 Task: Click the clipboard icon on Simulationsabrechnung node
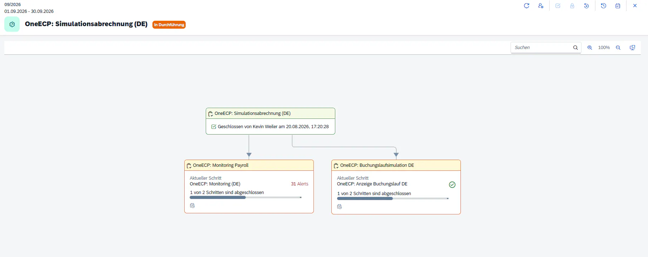coord(210,114)
